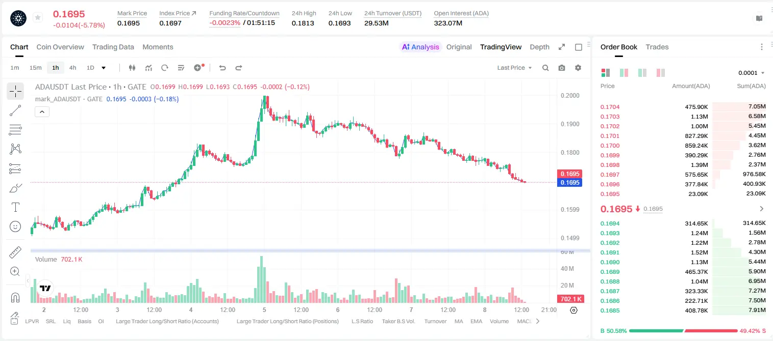The height and width of the screenshot is (341, 773).
Task: Open the emoji sticker tool
Action: click(x=15, y=226)
